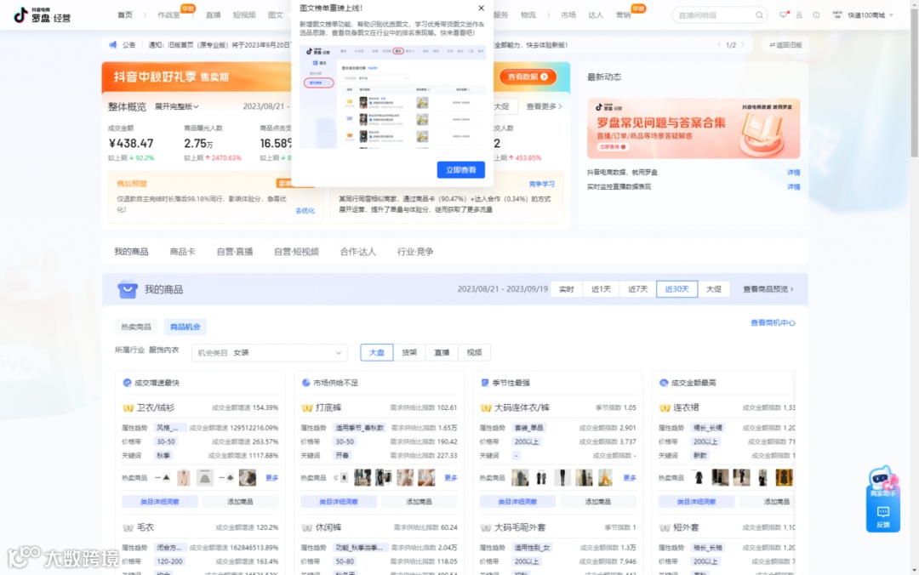Click the shop avatar next to 快递100商城
Screen dimensions: 919x575
[837, 15]
